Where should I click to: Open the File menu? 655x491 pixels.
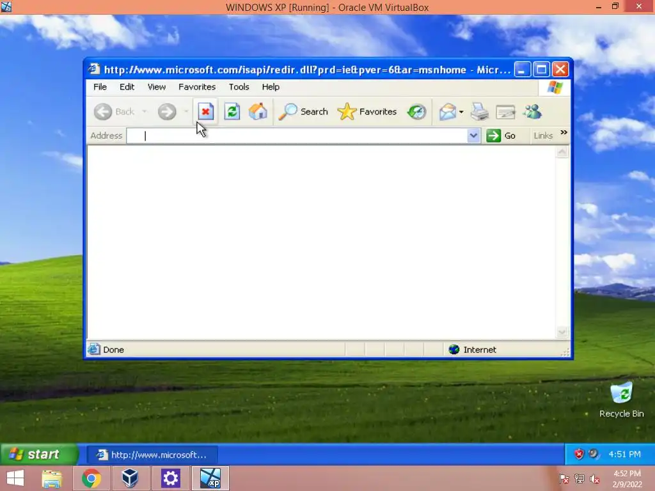click(x=100, y=87)
